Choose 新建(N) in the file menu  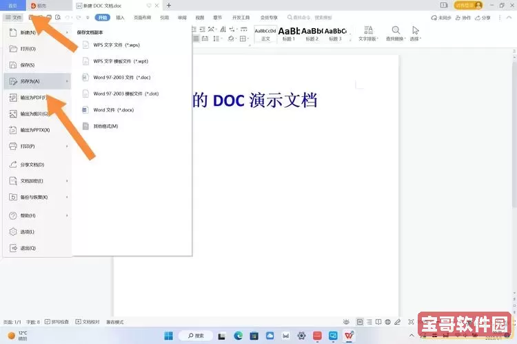[x=37, y=32]
